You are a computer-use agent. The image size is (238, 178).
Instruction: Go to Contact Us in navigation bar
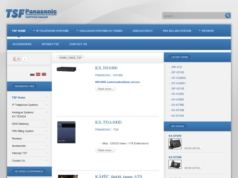pos(78,44)
